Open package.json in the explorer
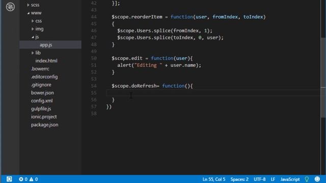Screen dimensions: 326x183 point(44,125)
